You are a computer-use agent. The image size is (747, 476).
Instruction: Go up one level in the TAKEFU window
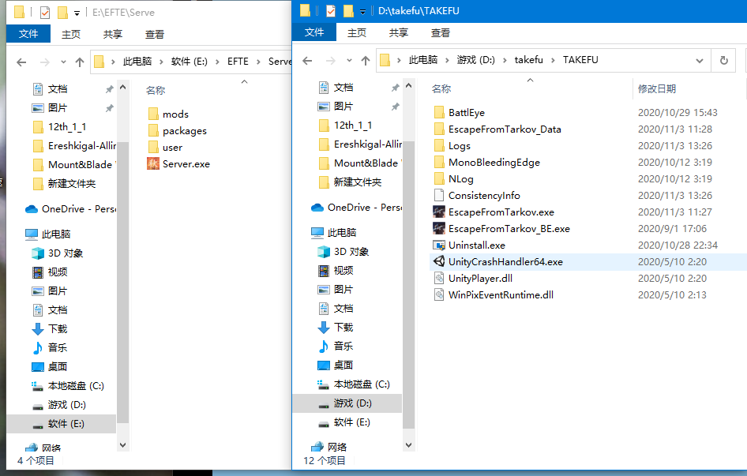pos(366,61)
